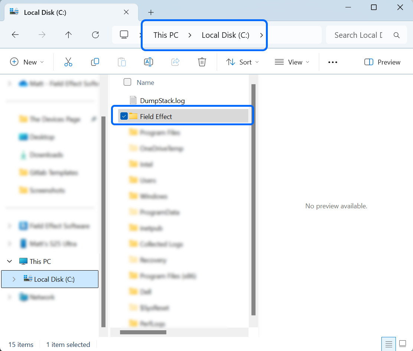Image resolution: width=413 pixels, height=351 pixels.
Task: Click the file list vertical scrollbar
Action: tap(253, 199)
